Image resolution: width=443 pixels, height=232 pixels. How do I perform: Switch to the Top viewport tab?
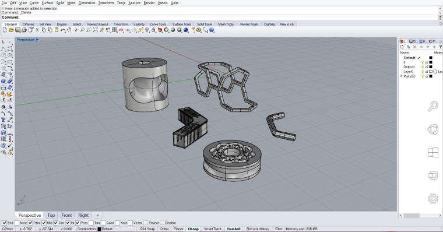(x=51, y=215)
